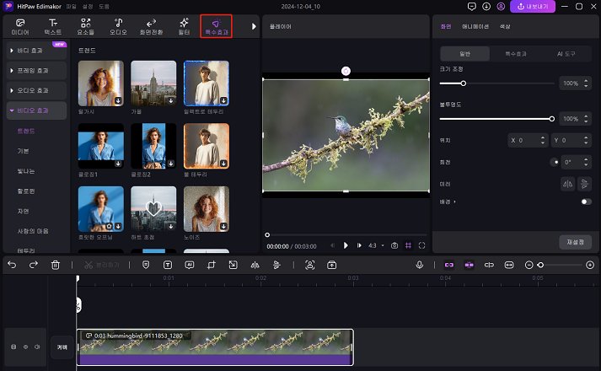The image size is (601, 371).
Task: Click the boxed T text icon
Action: (x=168, y=265)
